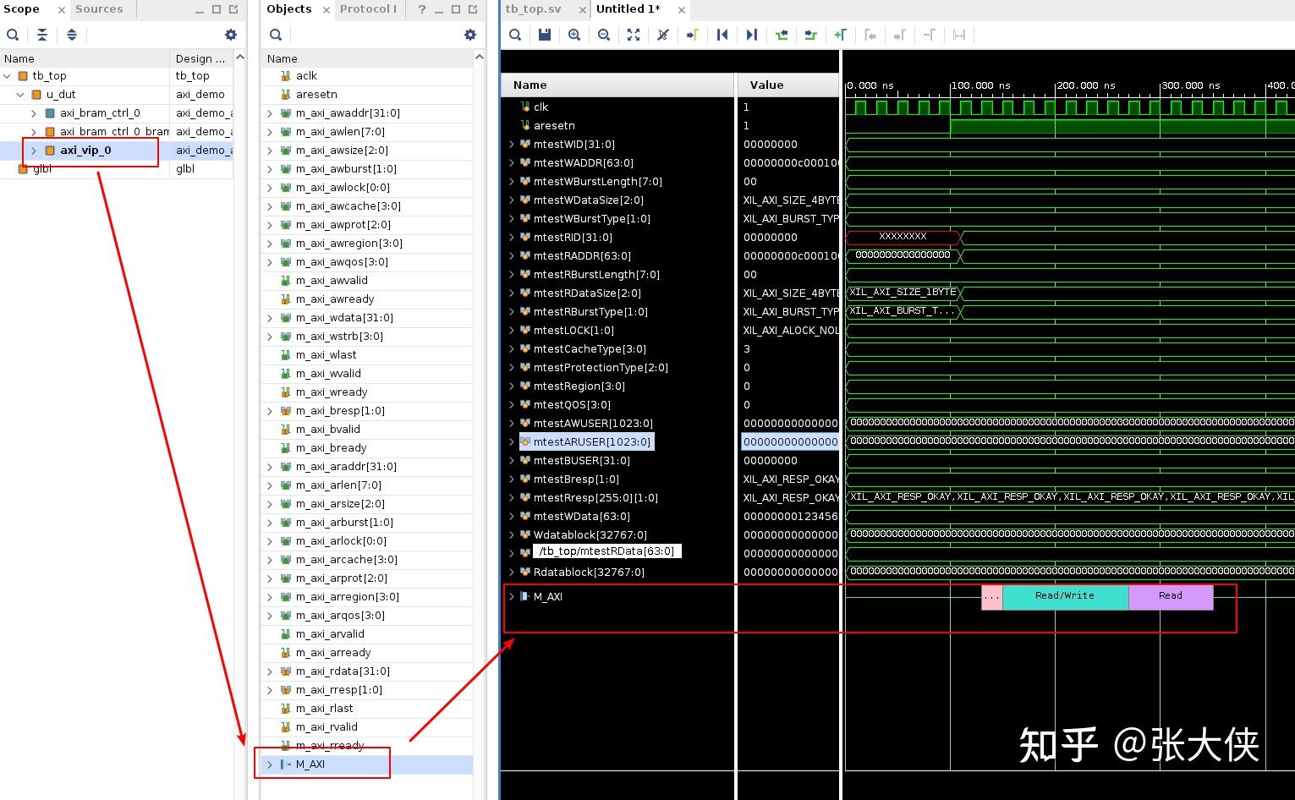This screenshot has width=1295, height=800.
Task: Switch to the Sources tab
Action: (x=99, y=9)
